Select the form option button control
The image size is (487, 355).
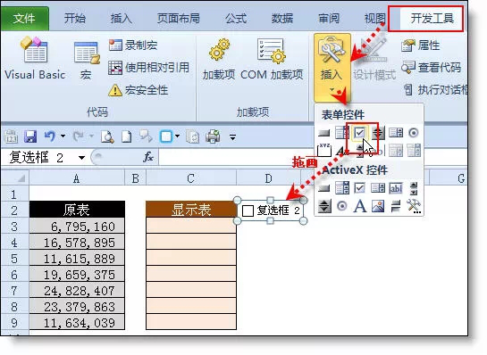tap(414, 133)
